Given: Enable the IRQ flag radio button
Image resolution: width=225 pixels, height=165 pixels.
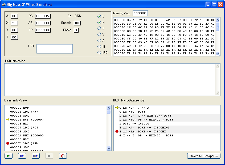Looking at the screenshot, I should click(x=99, y=53).
